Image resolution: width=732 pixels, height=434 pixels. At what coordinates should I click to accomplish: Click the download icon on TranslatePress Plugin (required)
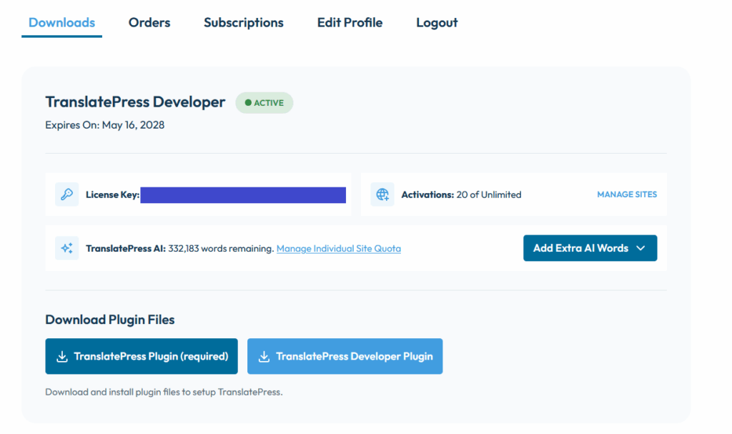coord(62,357)
